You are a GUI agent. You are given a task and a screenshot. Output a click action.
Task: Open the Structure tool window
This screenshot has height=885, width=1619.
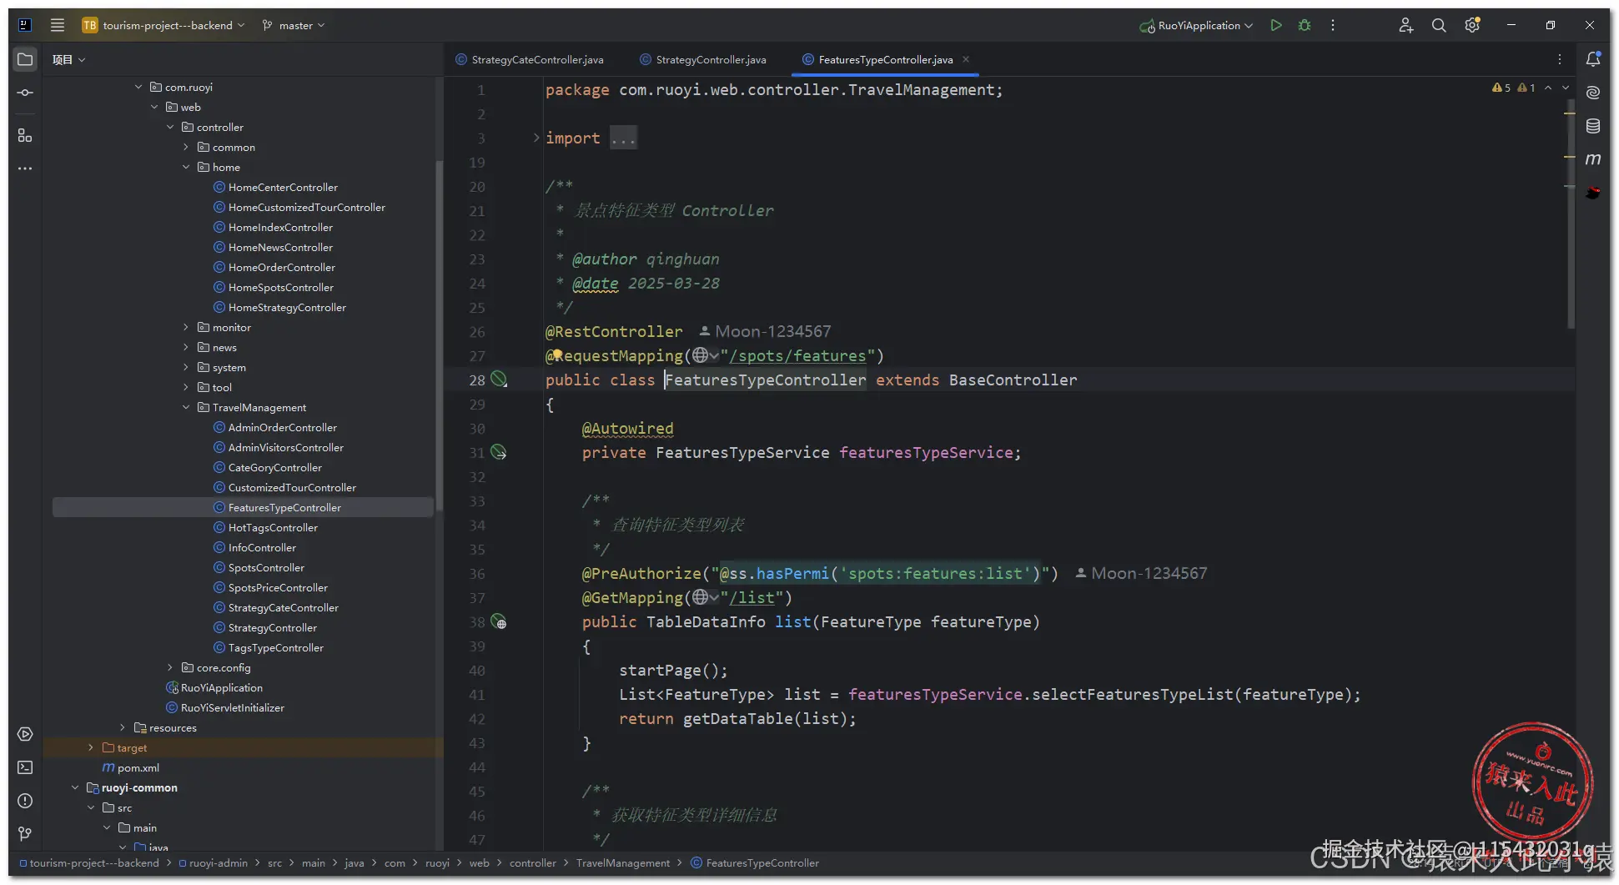coord(25,135)
